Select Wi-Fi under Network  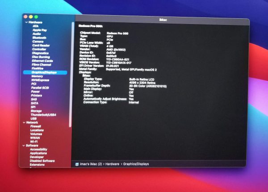coord(34,141)
